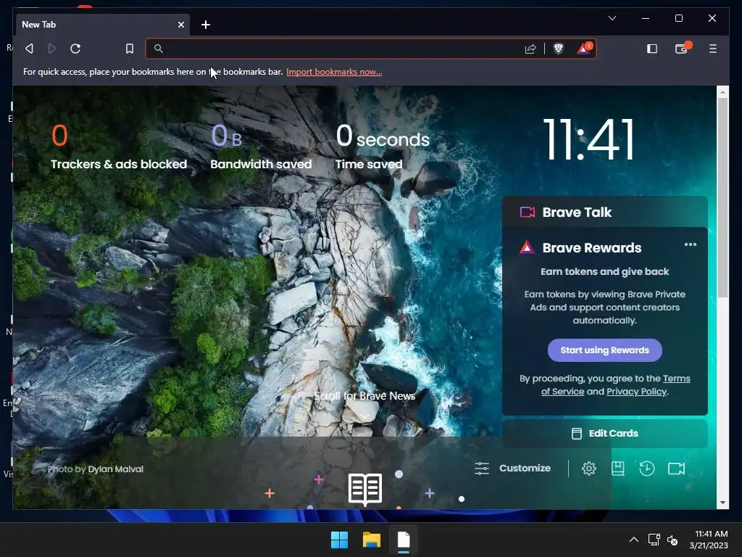This screenshot has height=557, width=742.
Task: Open the tab search chevron
Action: click(x=612, y=18)
